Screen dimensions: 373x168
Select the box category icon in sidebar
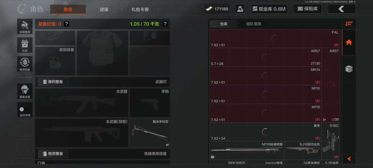[349, 69]
